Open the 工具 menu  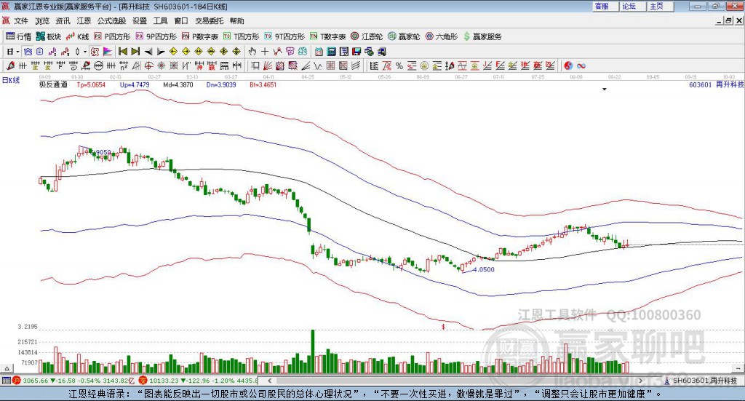161,21
